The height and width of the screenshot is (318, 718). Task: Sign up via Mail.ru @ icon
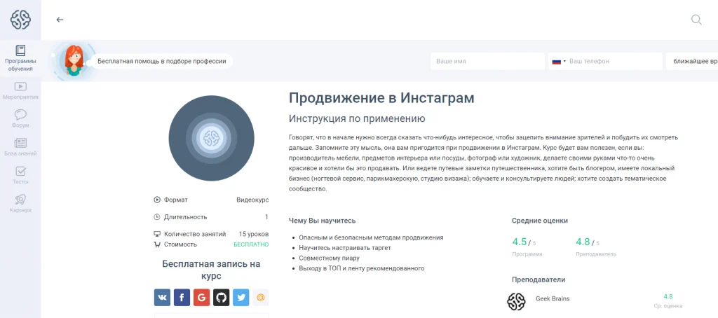[261, 298]
